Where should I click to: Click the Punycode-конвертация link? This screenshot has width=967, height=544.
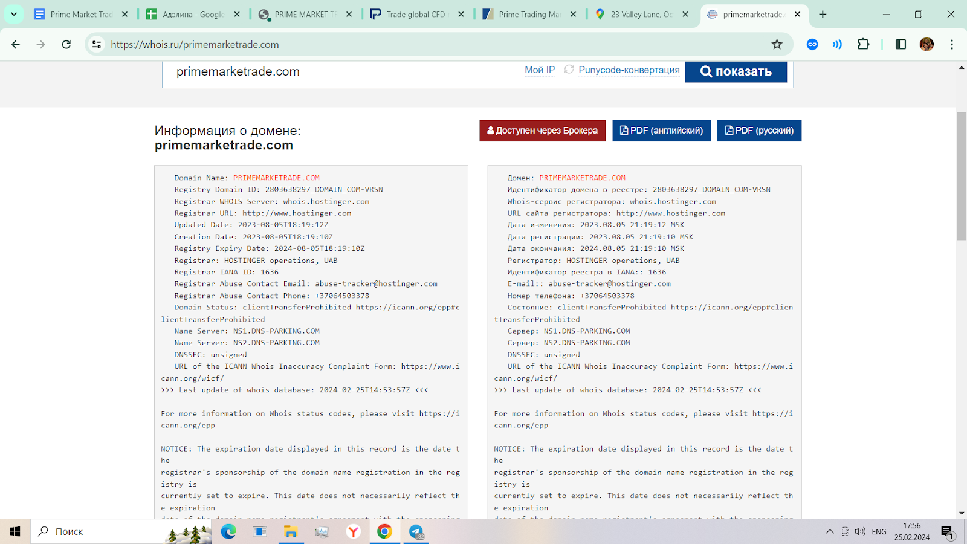tap(629, 70)
